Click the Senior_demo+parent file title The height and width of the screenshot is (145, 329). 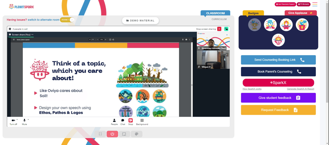point(22,40)
